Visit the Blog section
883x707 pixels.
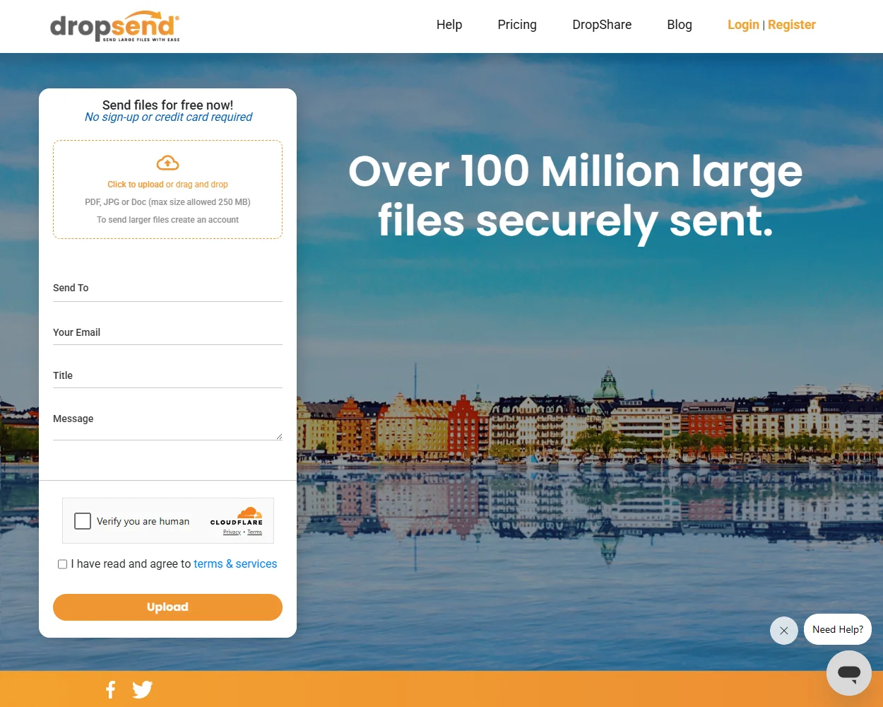click(x=679, y=25)
